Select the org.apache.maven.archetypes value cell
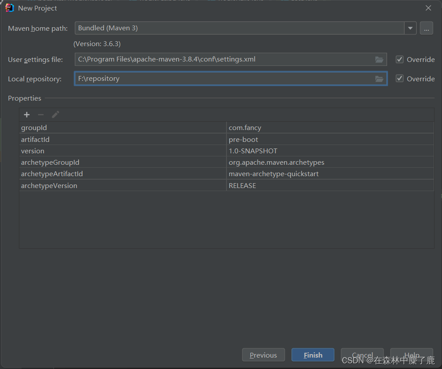Screen dimensions: 442x369 (330, 162)
